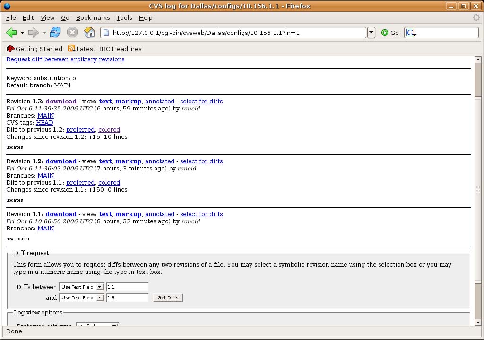Download revision 1.1

(x=61, y=214)
